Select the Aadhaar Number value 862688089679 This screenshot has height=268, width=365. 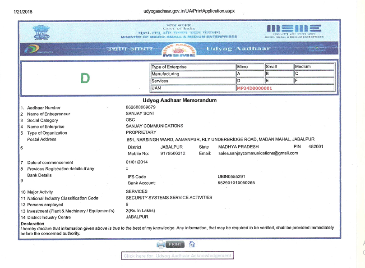[x=140, y=107]
